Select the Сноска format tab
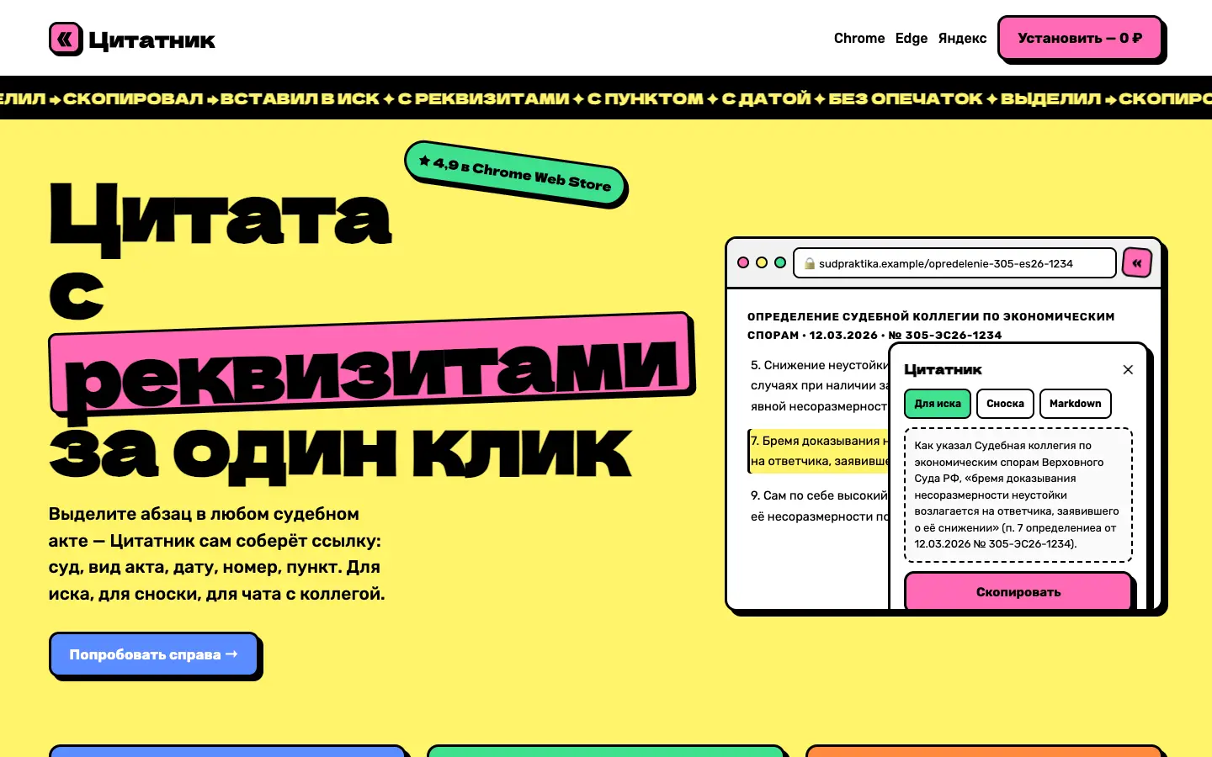Screen dimensions: 1212x757 click(x=1005, y=404)
